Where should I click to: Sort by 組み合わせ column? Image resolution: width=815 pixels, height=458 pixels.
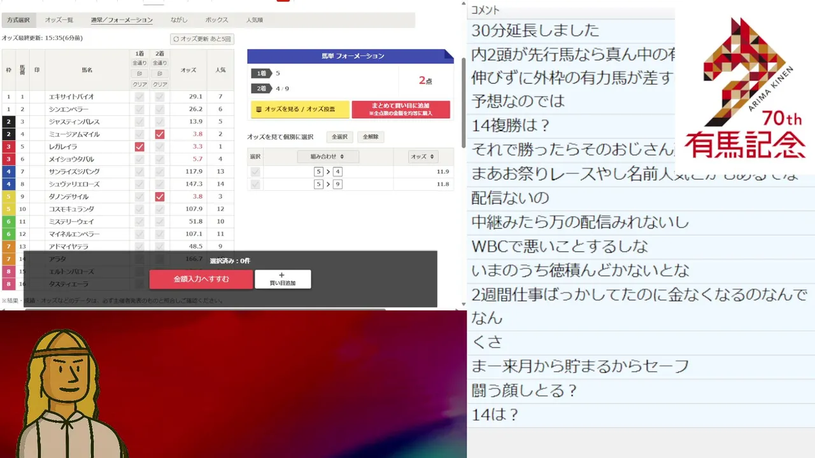click(328, 156)
